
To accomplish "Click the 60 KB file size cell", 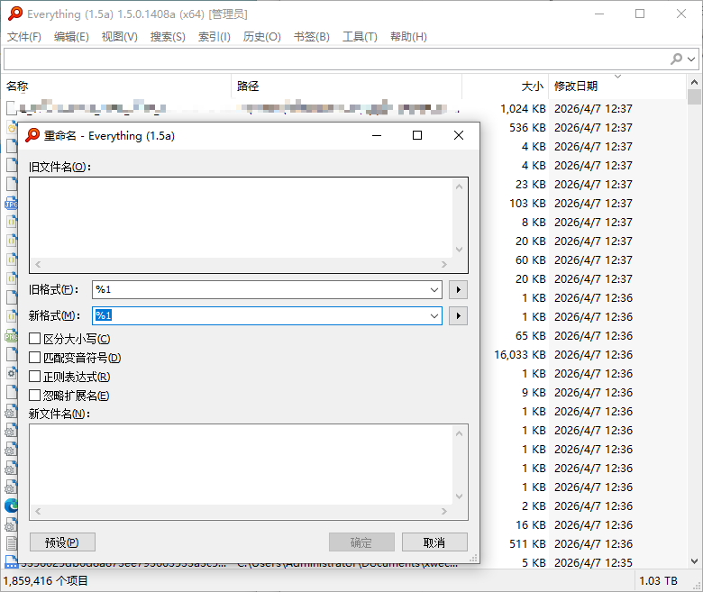I will [x=530, y=260].
